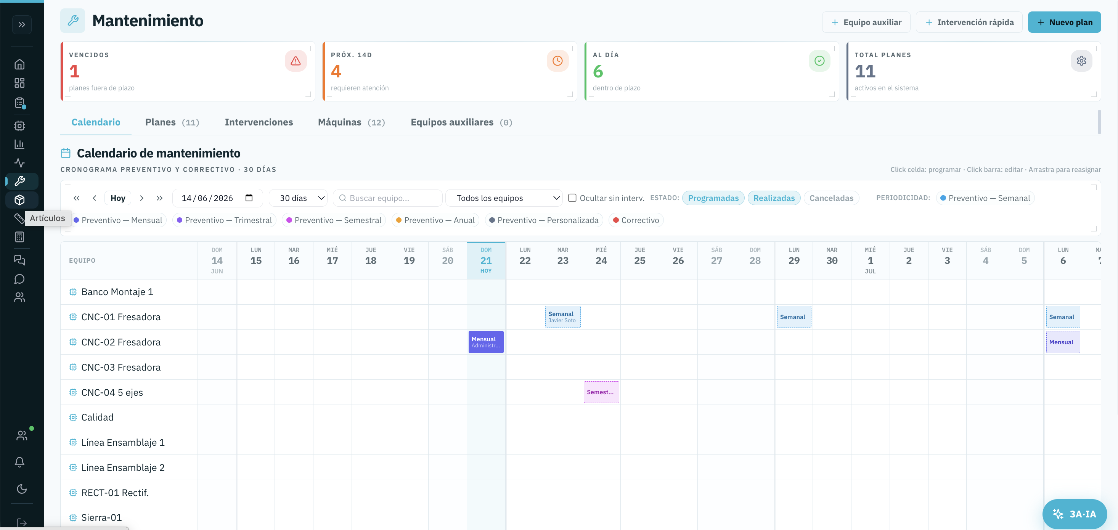Switch to the Equipos auxiliares tab
The height and width of the screenshot is (530, 1118).
click(x=461, y=122)
